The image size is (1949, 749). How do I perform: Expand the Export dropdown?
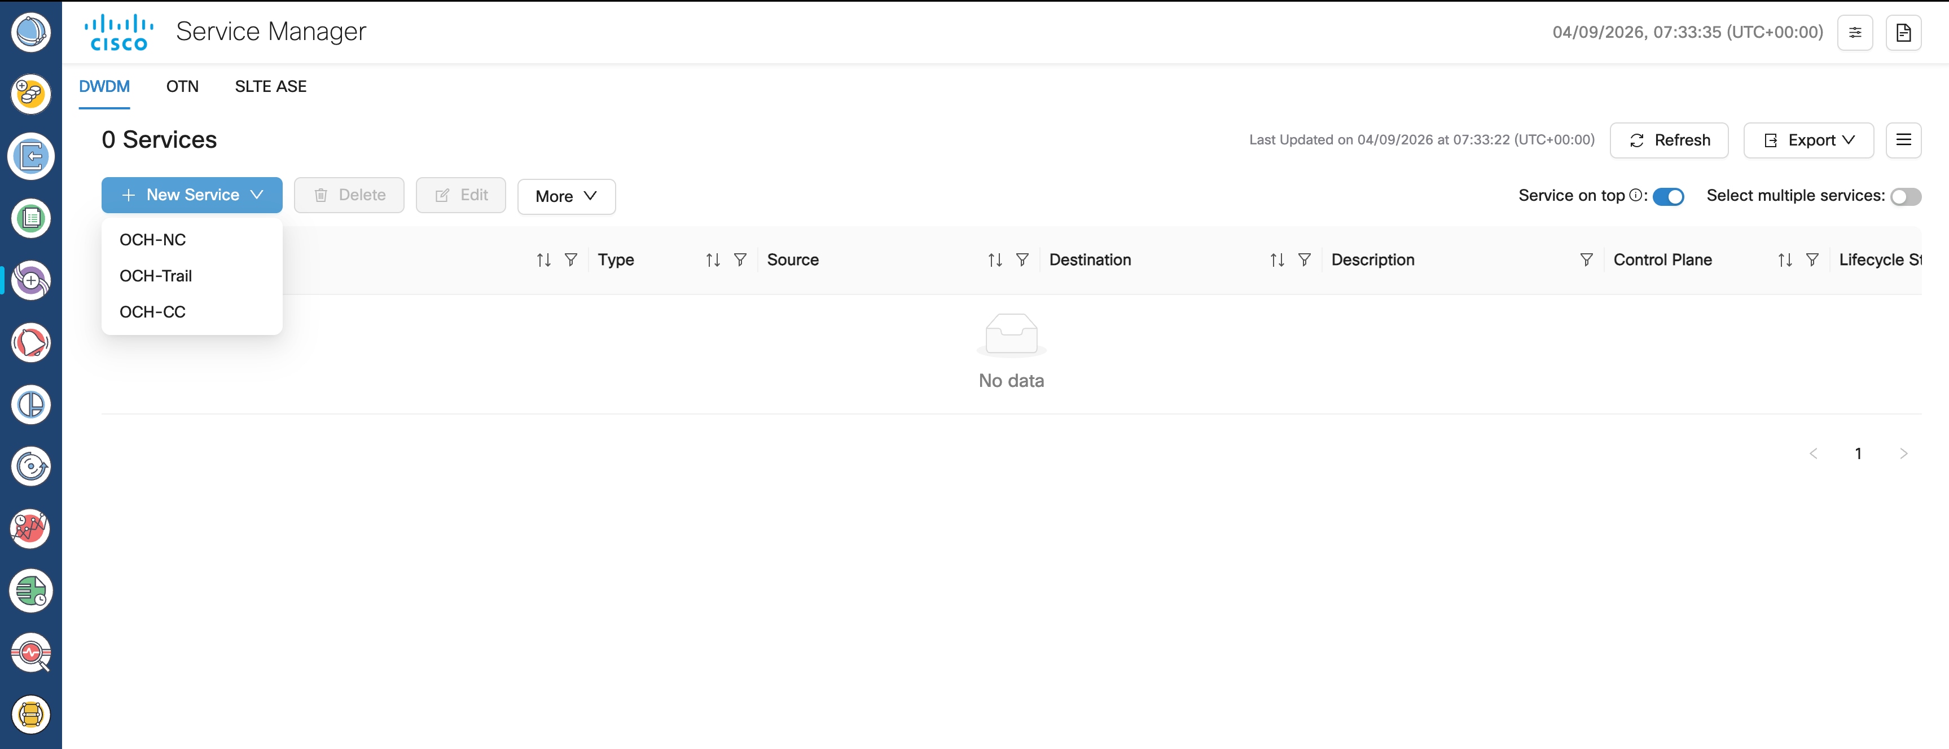point(1808,141)
